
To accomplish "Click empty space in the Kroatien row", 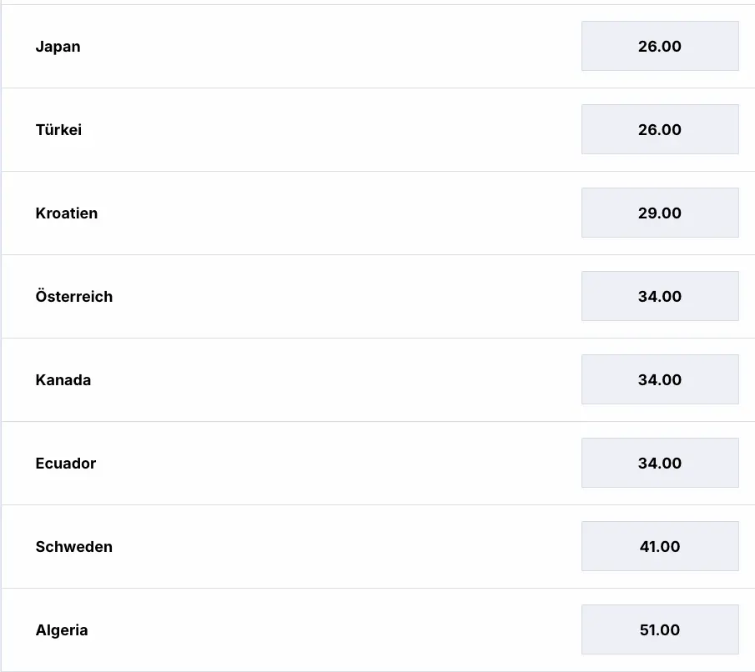I will coord(334,213).
